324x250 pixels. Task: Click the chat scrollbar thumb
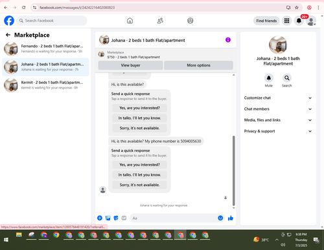233,171
